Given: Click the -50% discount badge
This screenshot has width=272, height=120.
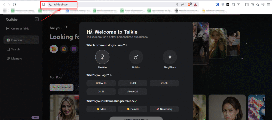Looking at the screenshot, I should point(35,118).
